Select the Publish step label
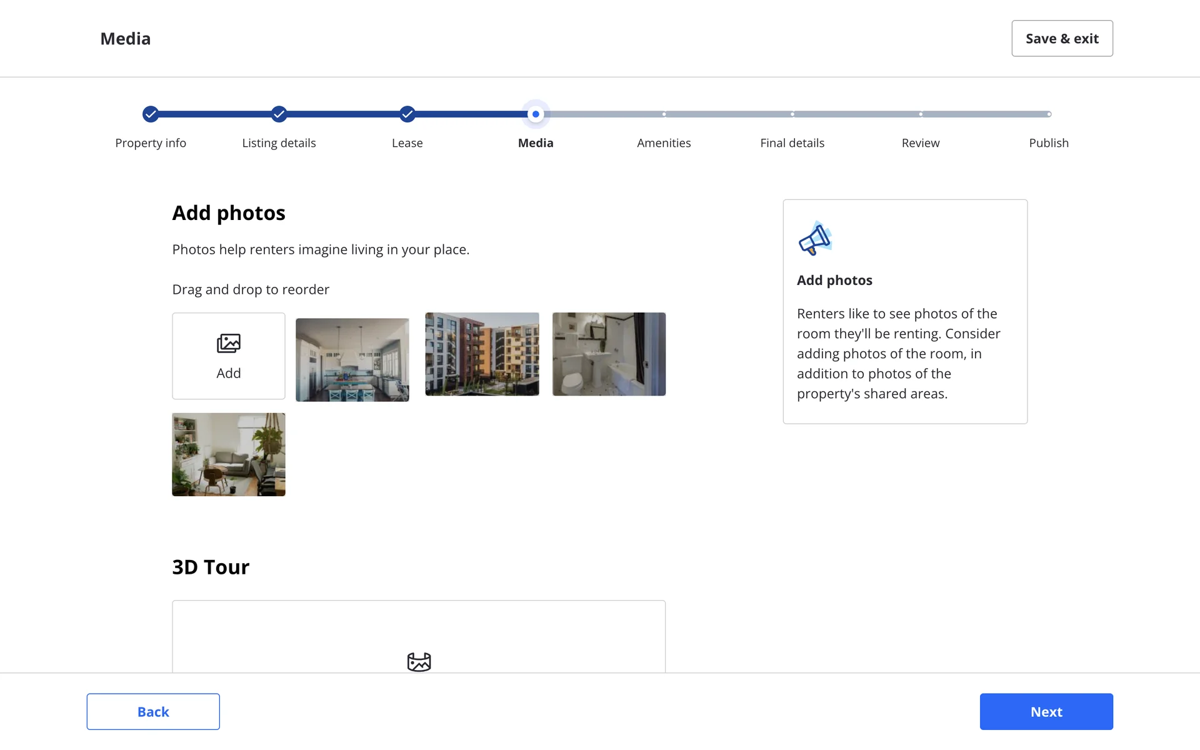This screenshot has height=750, width=1200. (1048, 143)
